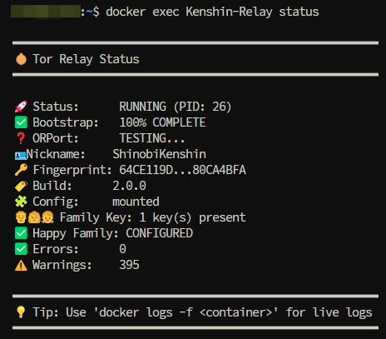Click the fingerprint '64CE119D...80CA4BFA'
This screenshot has width=386, height=339.
coord(182,170)
